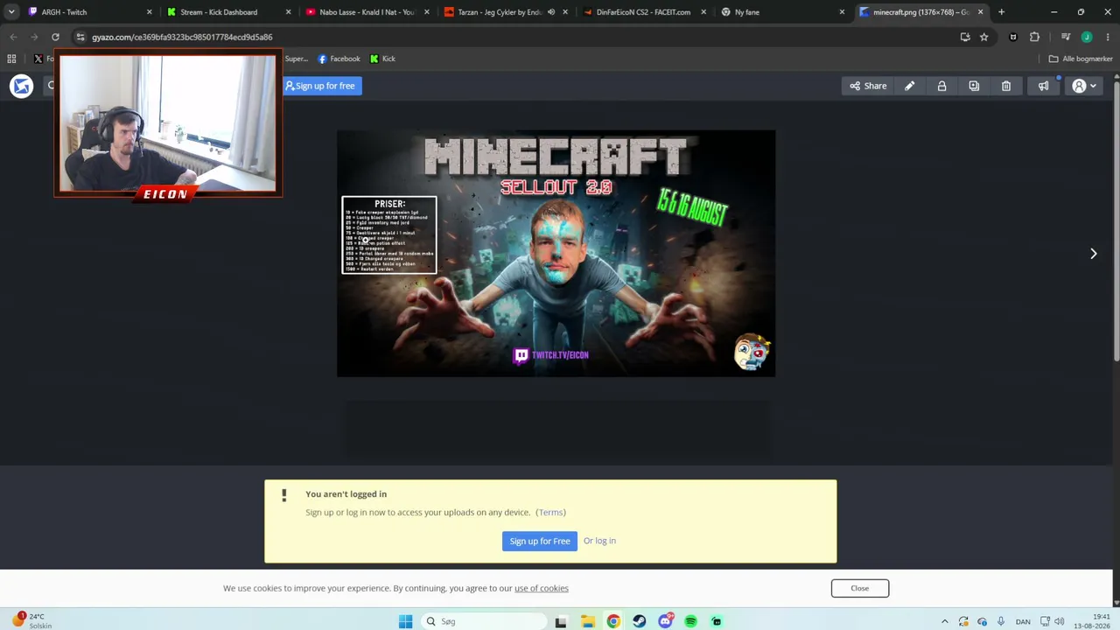Switch to the Stream - Kick Dashboard tab
The height and width of the screenshot is (630, 1120).
[227, 12]
